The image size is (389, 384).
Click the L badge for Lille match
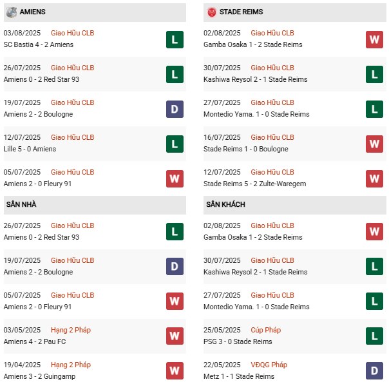174,144
